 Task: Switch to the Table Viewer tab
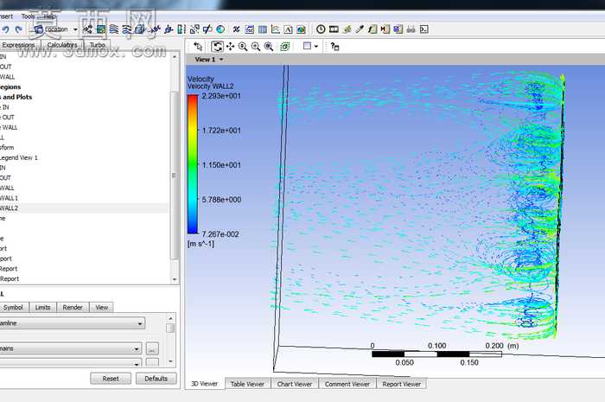pyautogui.click(x=248, y=384)
